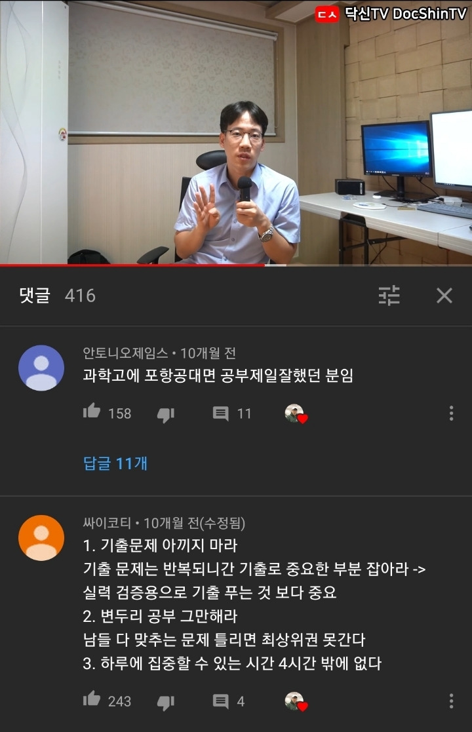Tap the video player frame
This screenshot has height=732, width=472.
tap(236, 132)
